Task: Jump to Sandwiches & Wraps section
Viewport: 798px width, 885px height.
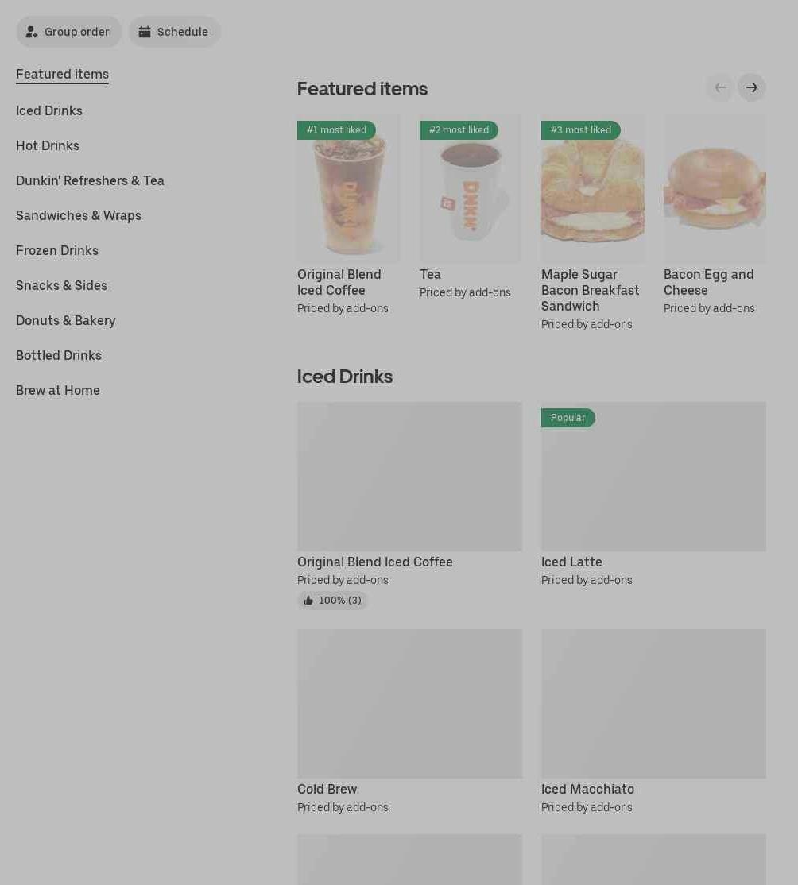Action: 79,215
